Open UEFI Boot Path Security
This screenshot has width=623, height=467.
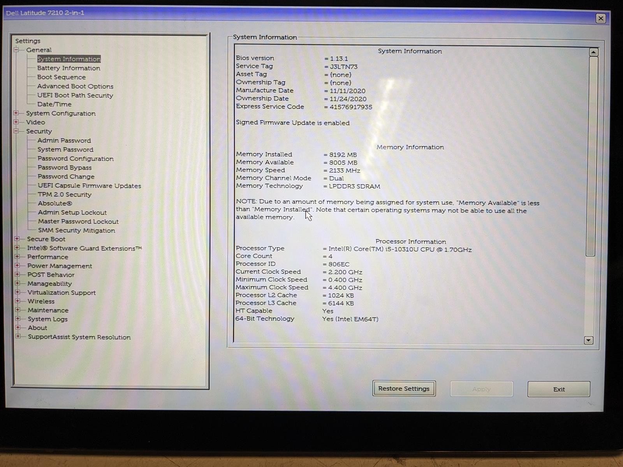(75, 95)
